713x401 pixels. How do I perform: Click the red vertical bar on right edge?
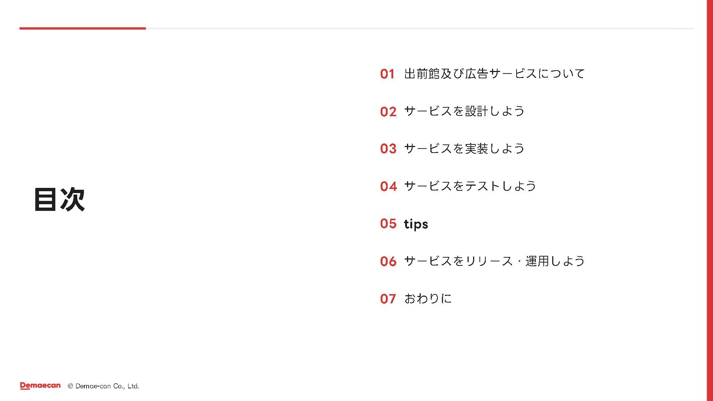coord(709,200)
